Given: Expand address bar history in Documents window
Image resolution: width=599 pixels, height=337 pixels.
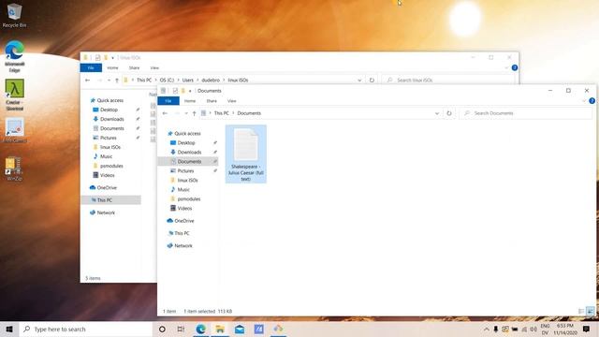Looking at the screenshot, I should tap(437, 113).
